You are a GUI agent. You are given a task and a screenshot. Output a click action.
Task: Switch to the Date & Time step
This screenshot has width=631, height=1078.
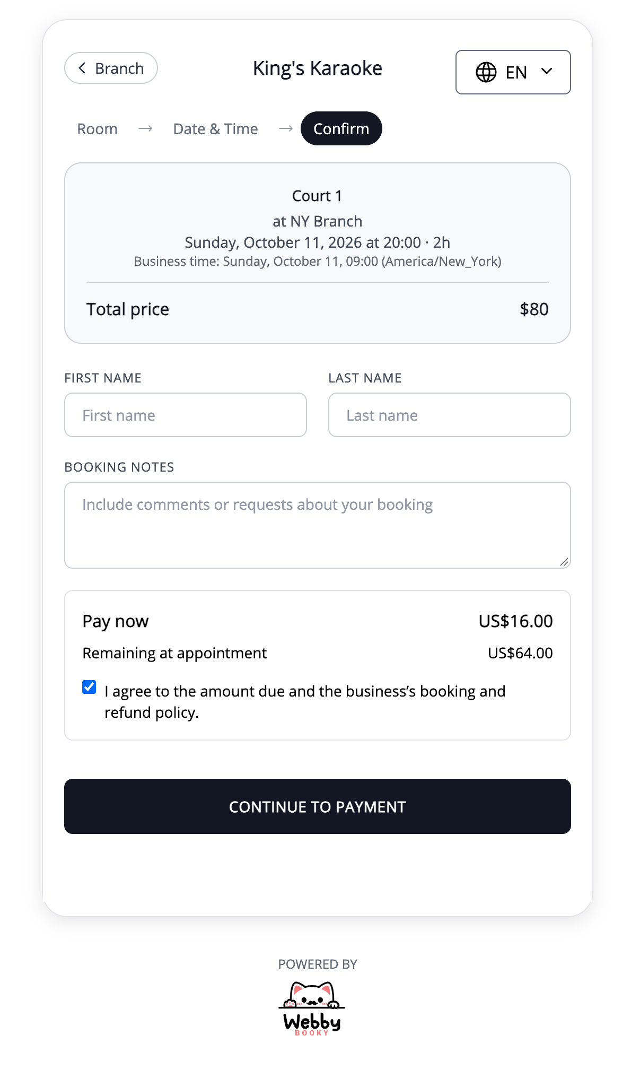pos(215,129)
